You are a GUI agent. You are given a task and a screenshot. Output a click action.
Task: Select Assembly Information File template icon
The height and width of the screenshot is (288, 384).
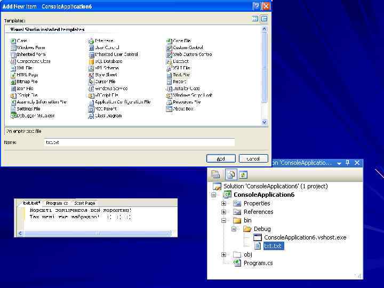13,102
